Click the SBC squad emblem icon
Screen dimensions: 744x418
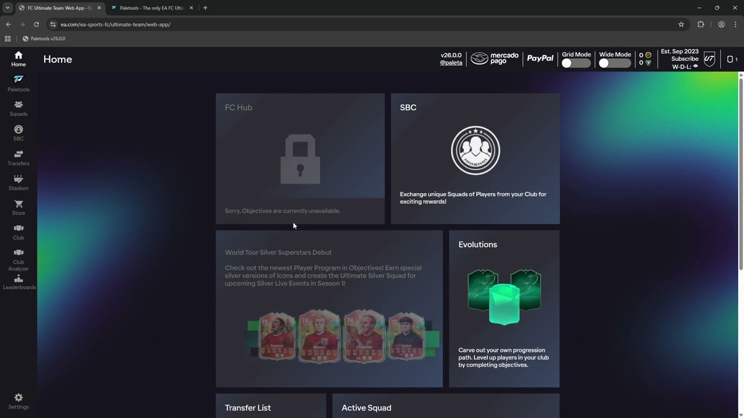[475, 150]
